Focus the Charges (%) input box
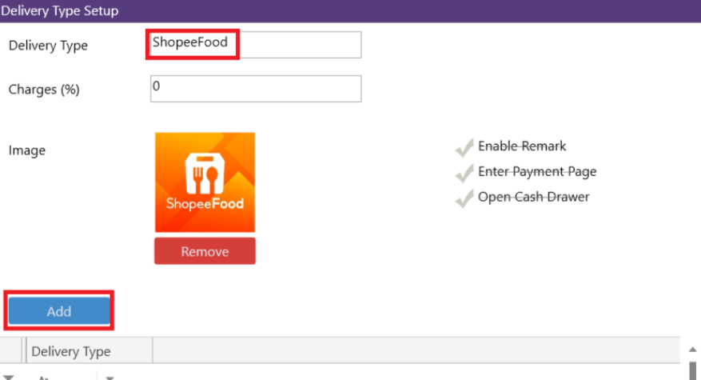This screenshot has width=701, height=380. click(x=255, y=88)
